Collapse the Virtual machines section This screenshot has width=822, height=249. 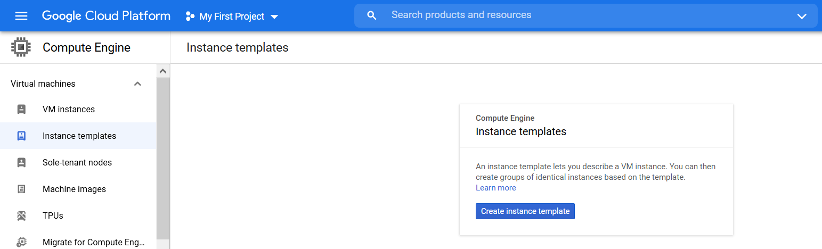point(137,84)
